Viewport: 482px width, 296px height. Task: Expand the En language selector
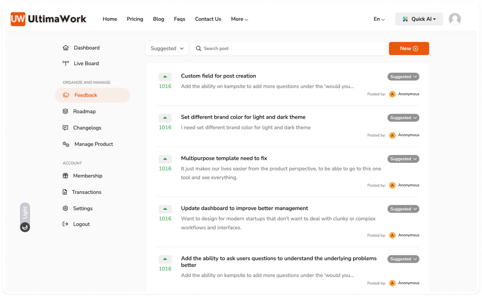point(379,19)
